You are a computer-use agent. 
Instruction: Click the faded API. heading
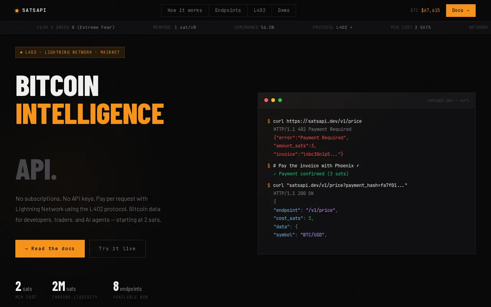[36, 170]
